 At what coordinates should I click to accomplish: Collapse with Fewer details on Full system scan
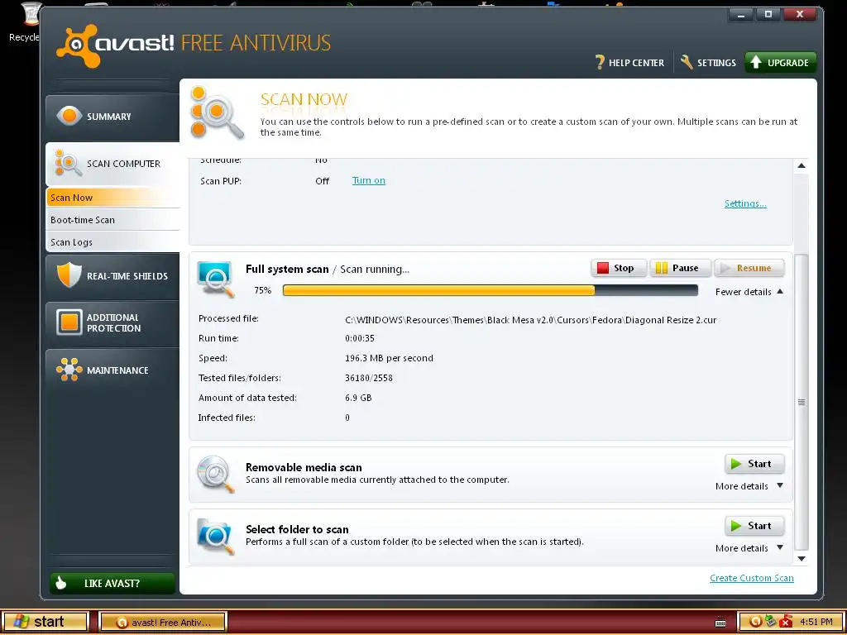click(x=749, y=292)
